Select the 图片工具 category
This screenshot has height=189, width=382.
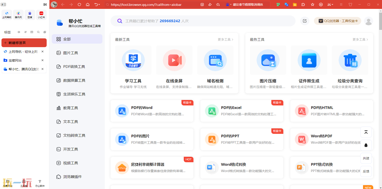70,53
